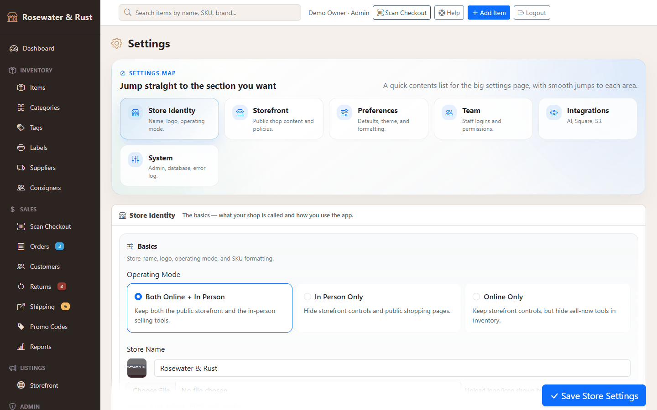Image resolution: width=657 pixels, height=410 pixels.
Task: Click the Consigners people icon
Action: [21, 188]
